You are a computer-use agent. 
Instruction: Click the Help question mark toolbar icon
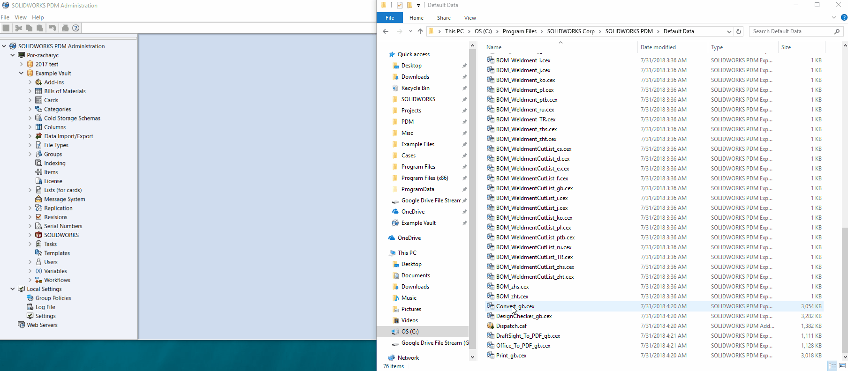click(x=76, y=28)
